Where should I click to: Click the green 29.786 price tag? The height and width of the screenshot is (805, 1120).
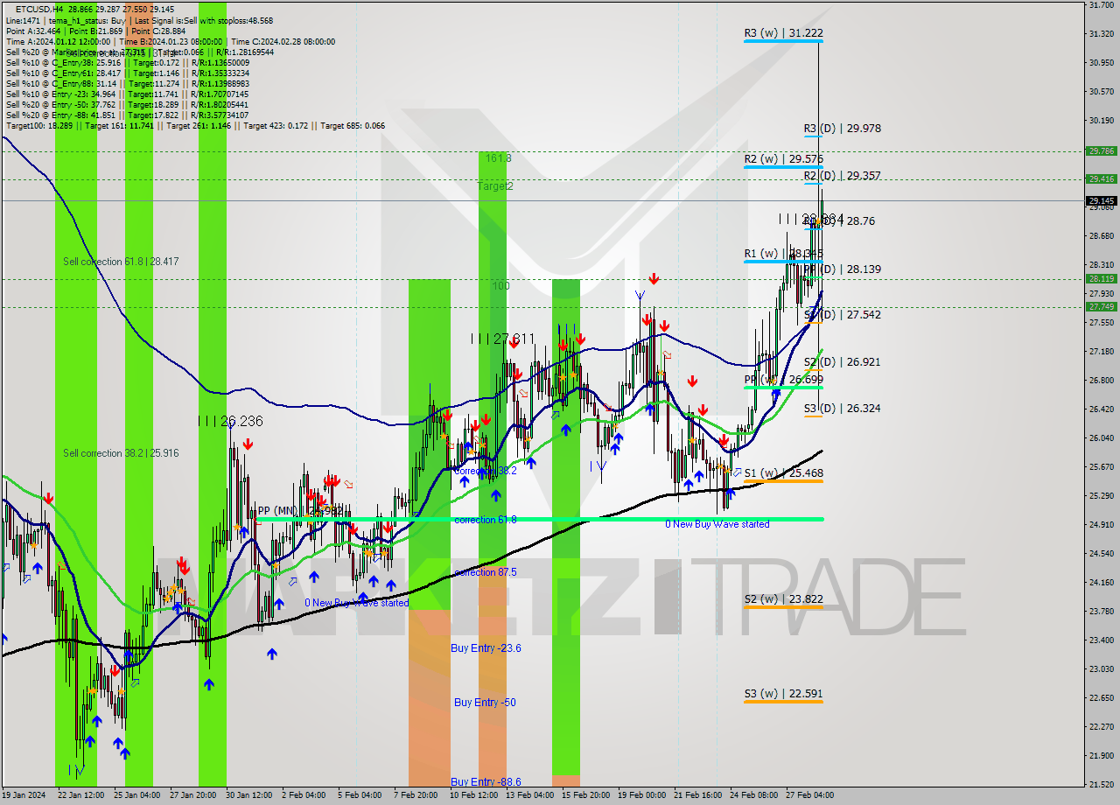click(x=1101, y=150)
